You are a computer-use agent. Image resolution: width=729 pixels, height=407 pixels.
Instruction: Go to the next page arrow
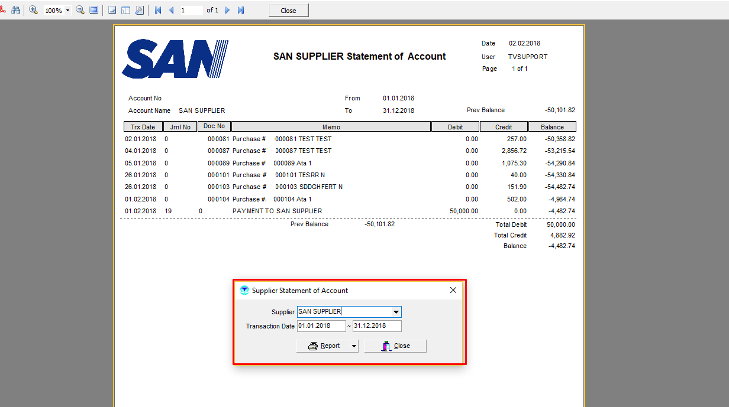[x=227, y=11]
